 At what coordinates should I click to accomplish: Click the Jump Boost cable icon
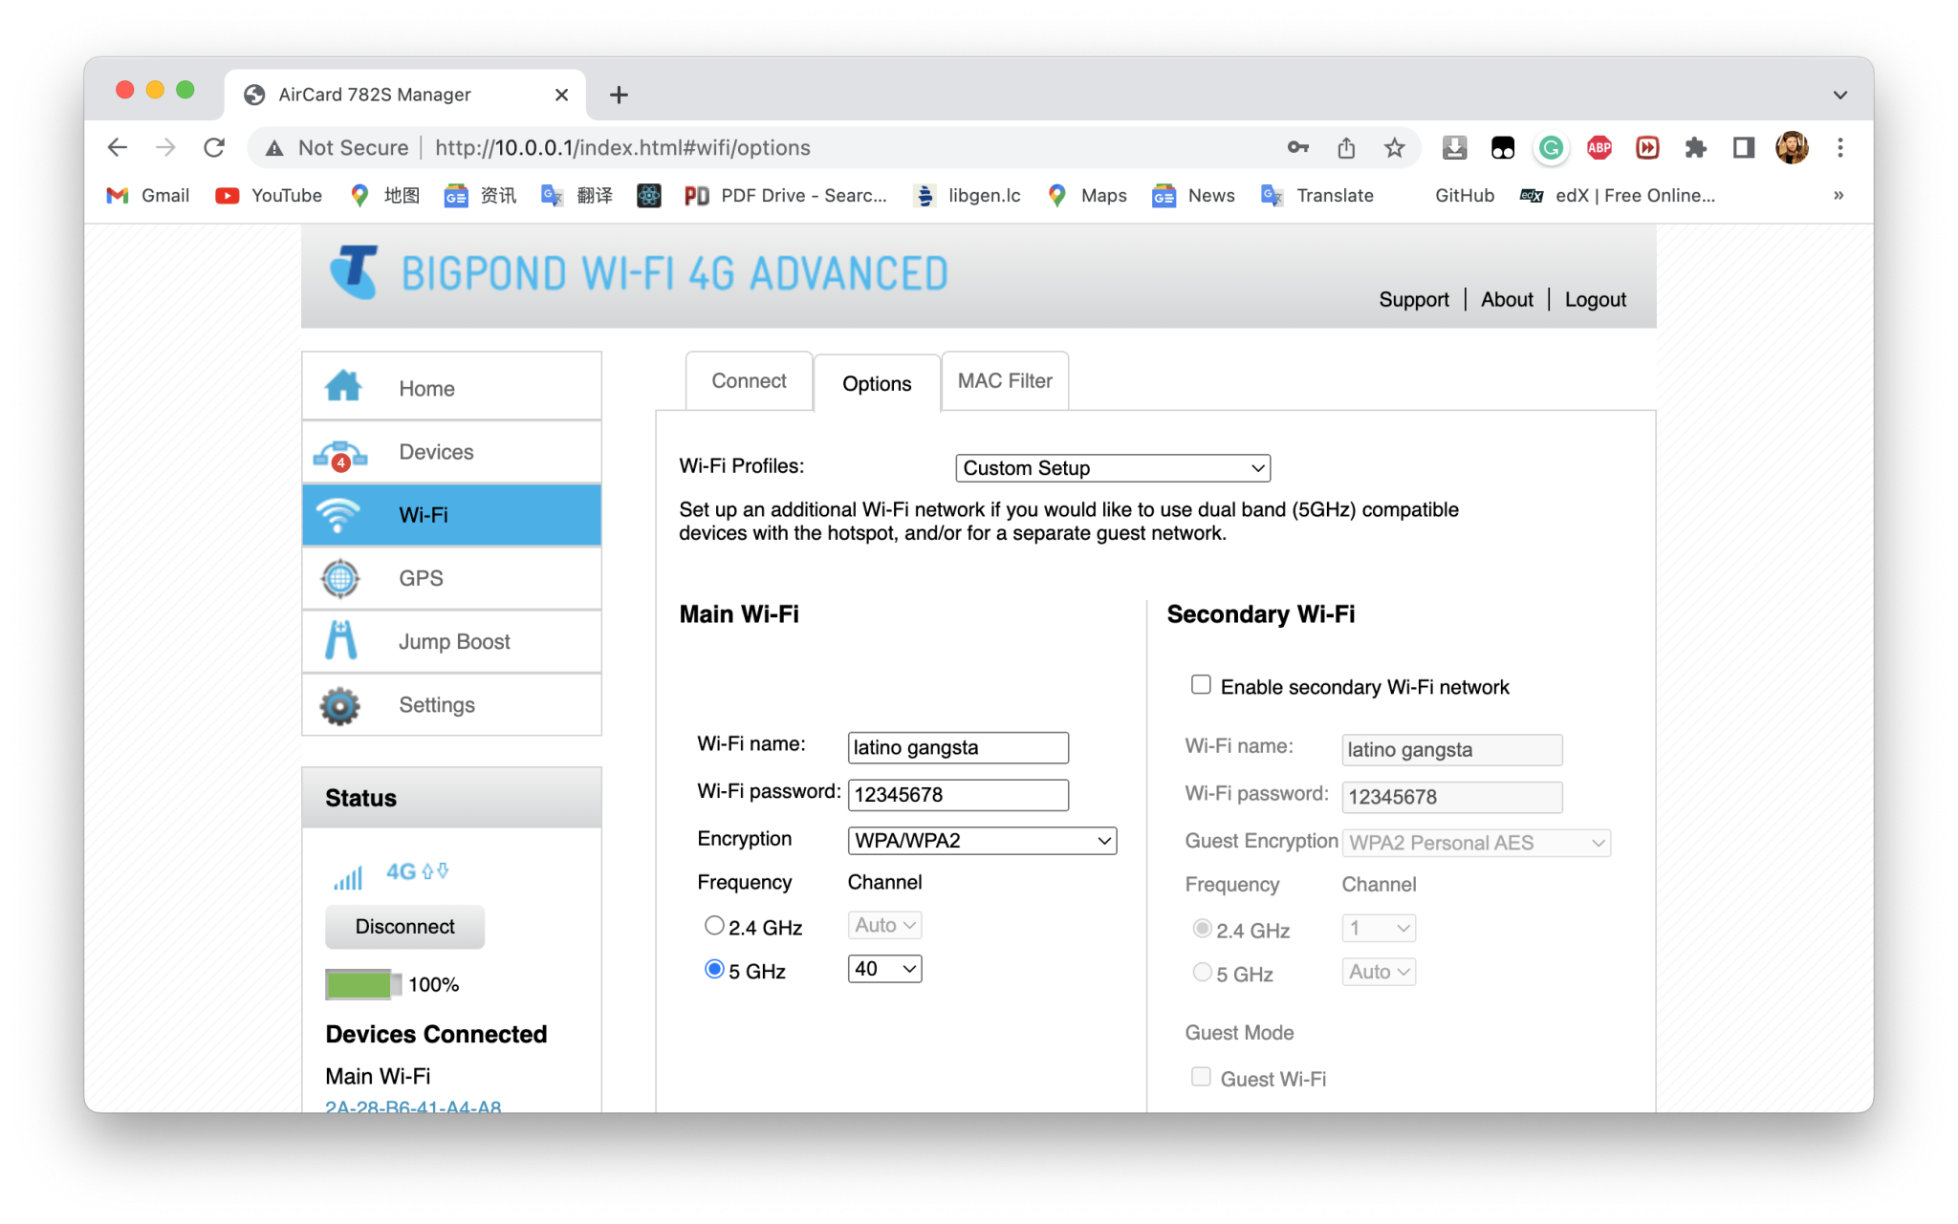340,641
